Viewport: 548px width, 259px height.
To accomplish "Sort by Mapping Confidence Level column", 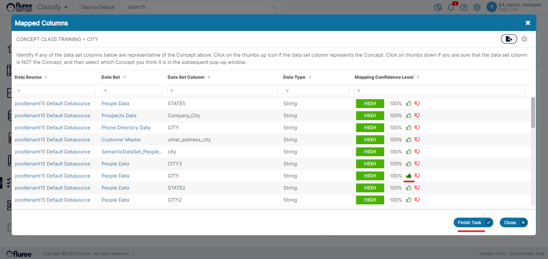I will tap(418, 77).
